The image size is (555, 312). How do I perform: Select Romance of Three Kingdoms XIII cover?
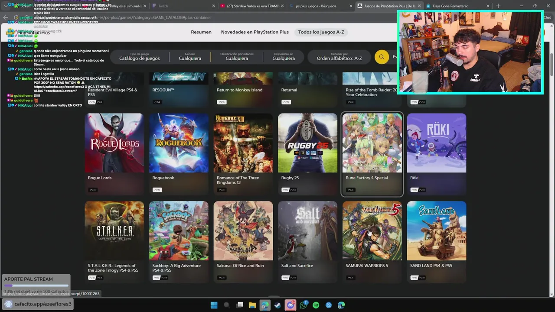tap(243, 143)
